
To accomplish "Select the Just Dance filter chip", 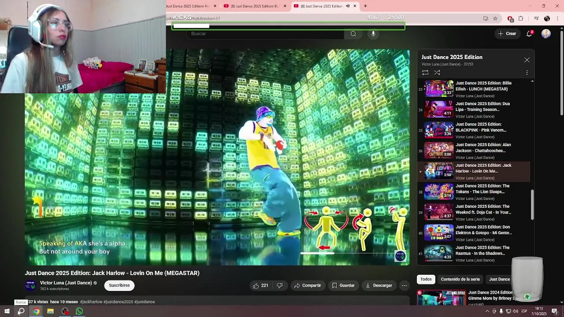I will pyautogui.click(x=500, y=279).
